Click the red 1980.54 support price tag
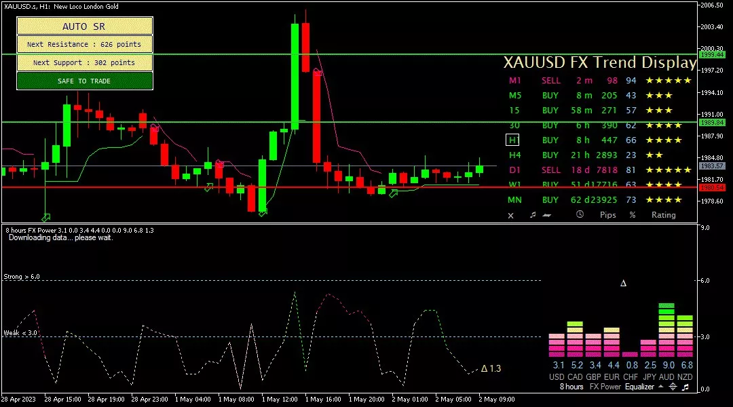The image size is (733, 407). click(x=711, y=187)
